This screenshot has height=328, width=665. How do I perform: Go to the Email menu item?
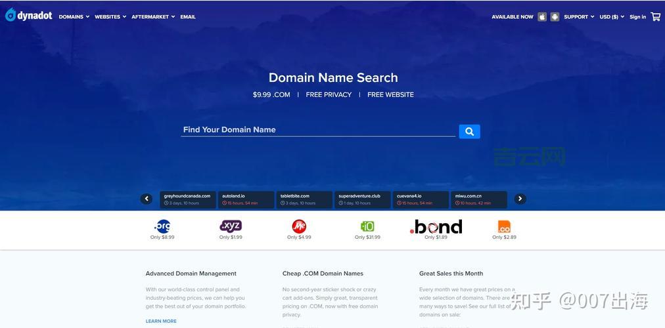pos(188,17)
